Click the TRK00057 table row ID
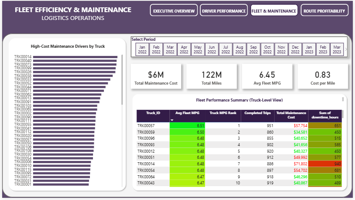Screen dimensions: 355x200 click(x=146, y=126)
